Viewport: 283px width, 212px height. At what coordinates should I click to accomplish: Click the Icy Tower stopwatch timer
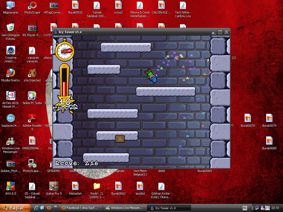pos(65,50)
